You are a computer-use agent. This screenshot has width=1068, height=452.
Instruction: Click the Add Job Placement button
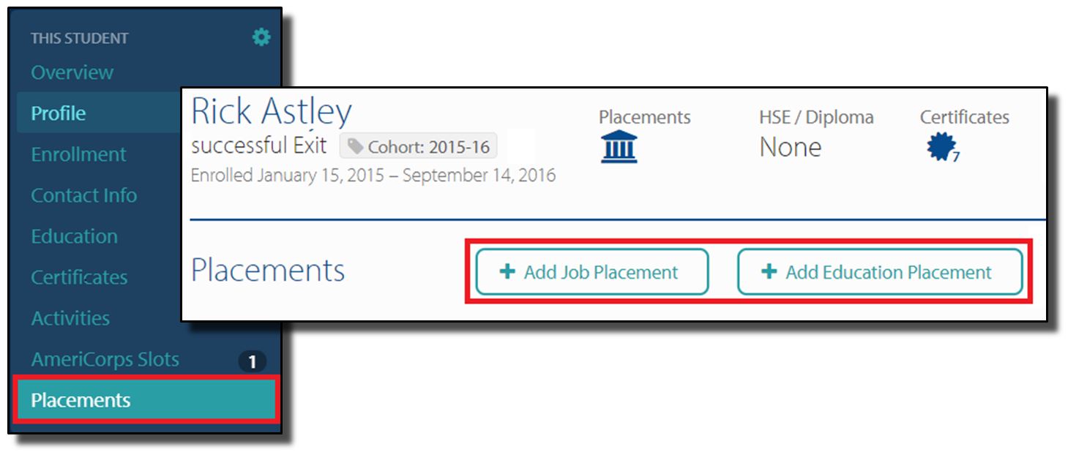(x=592, y=272)
